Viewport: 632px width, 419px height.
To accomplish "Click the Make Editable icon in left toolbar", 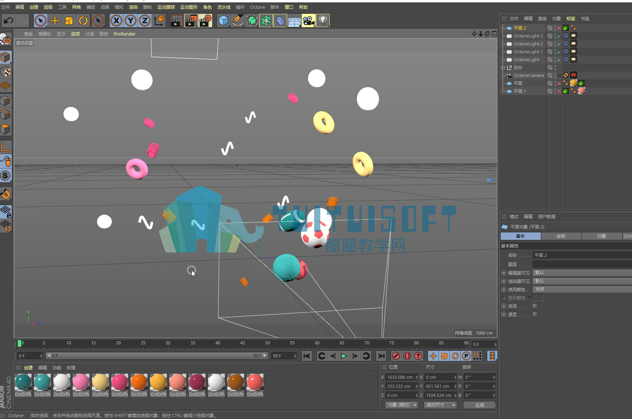I will (6, 40).
